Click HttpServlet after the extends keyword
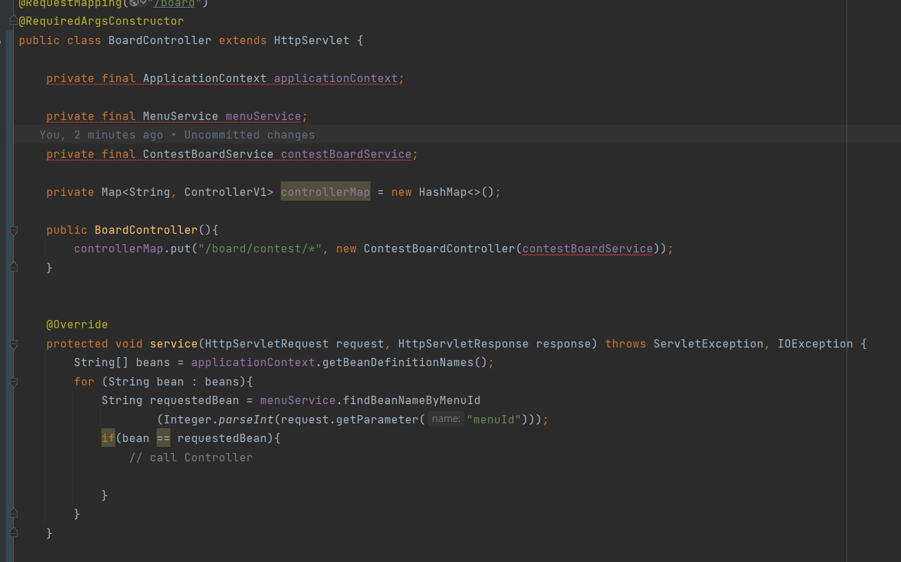901x562 pixels. click(x=312, y=40)
